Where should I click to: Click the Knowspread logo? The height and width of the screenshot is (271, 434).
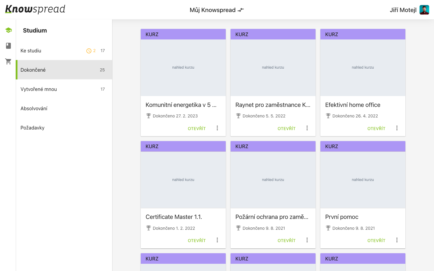point(35,9)
